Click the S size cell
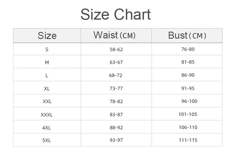This screenshot has width=235, height=153. pyautogui.click(x=47, y=49)
